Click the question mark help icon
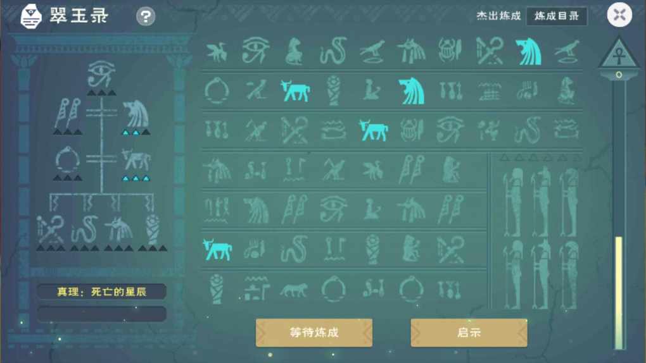The height and width of the screenshot is (363, 646). click(x=146, y=16)
